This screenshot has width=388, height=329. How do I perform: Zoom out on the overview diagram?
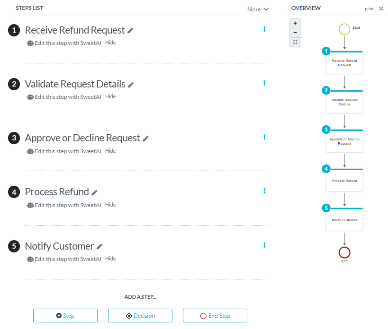(x=295, y=33)
